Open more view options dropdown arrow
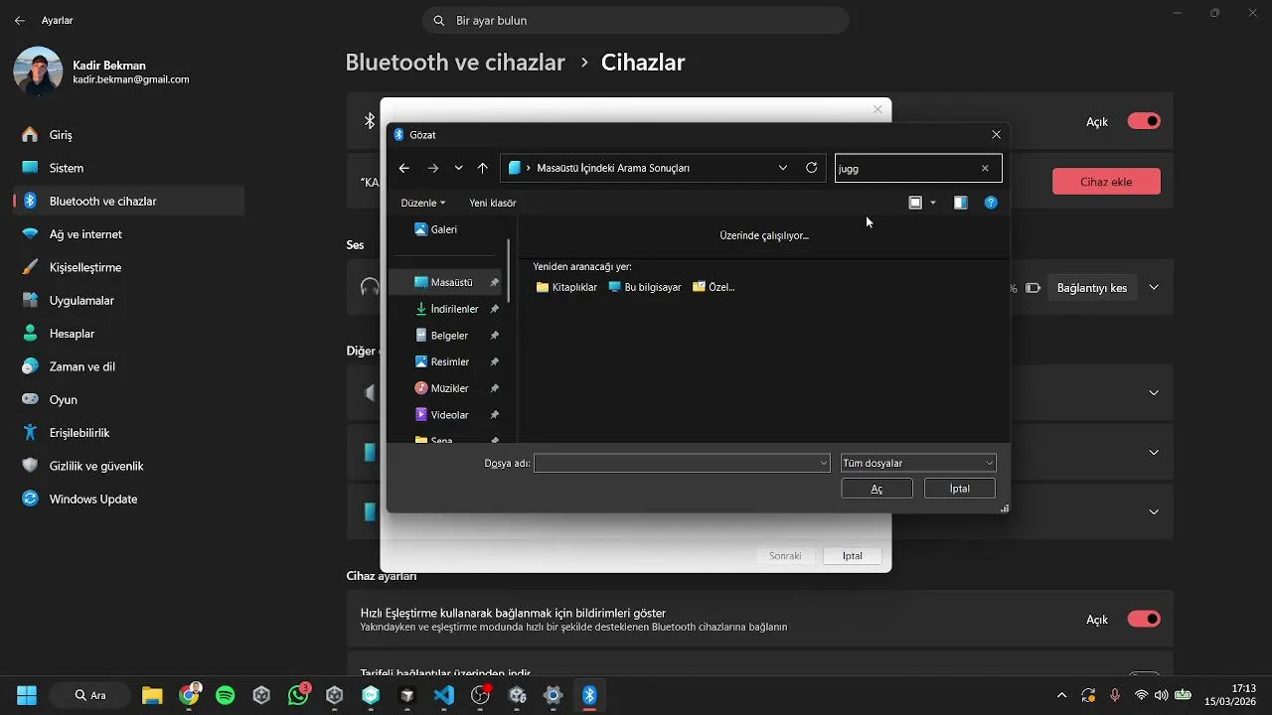Viewport: 1272px width, 715px height. pyautogui.click(x=933, y=203)
